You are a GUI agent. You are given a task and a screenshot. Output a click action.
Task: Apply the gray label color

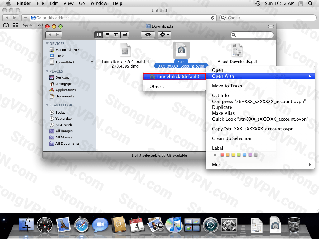pyautogui.click(x=256, y=155)
